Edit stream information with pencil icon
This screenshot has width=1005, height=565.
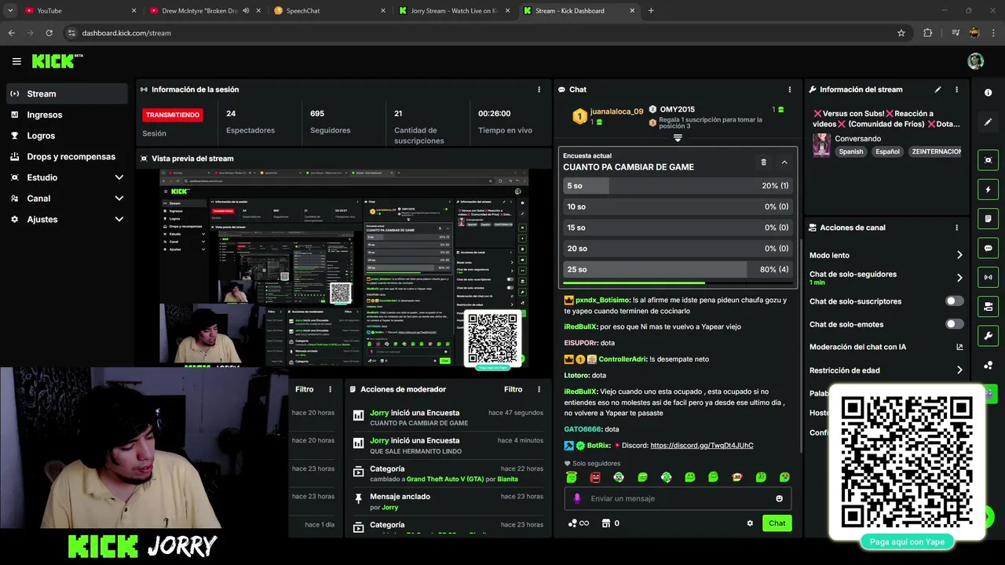coord(937,89)
